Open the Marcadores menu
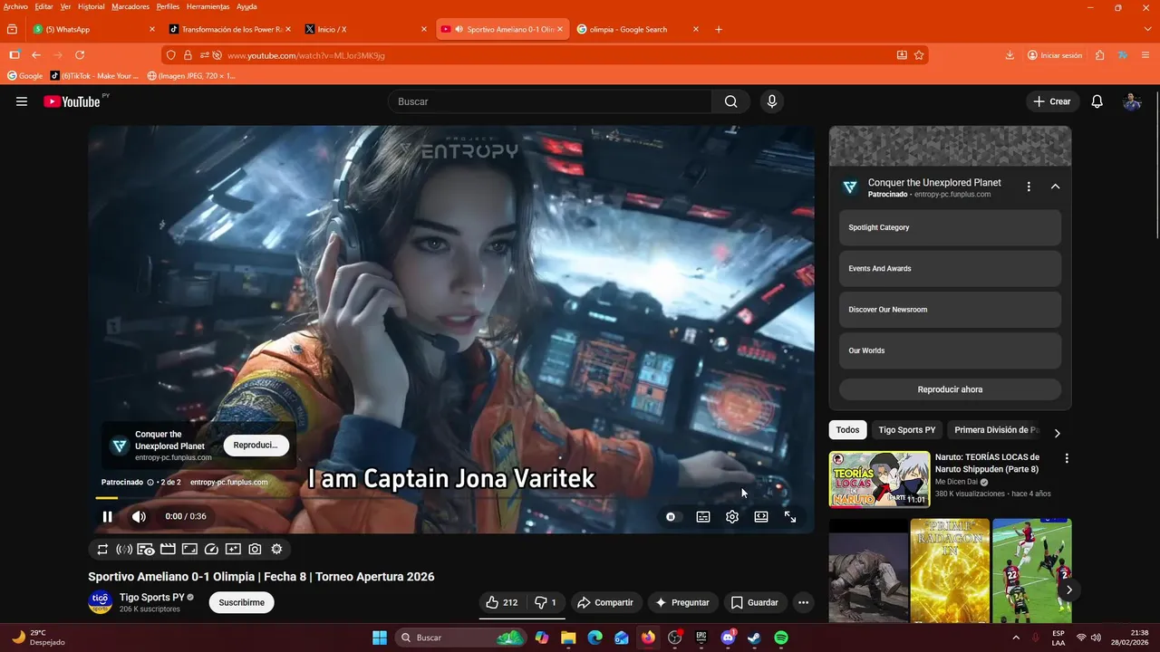Screen dimensions: 1160x652 130,6
